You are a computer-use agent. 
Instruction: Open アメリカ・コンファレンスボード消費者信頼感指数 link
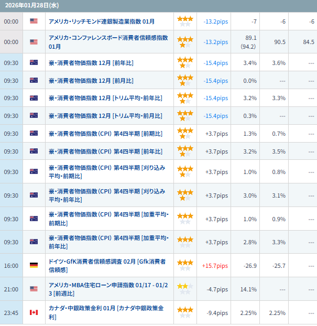click(107, 42)
